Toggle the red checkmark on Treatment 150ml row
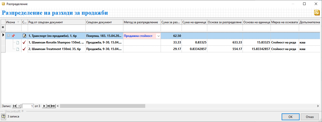 (24, 49)
